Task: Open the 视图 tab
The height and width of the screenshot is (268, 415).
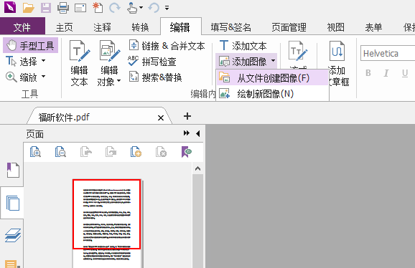Action: [x=335, y=27]
